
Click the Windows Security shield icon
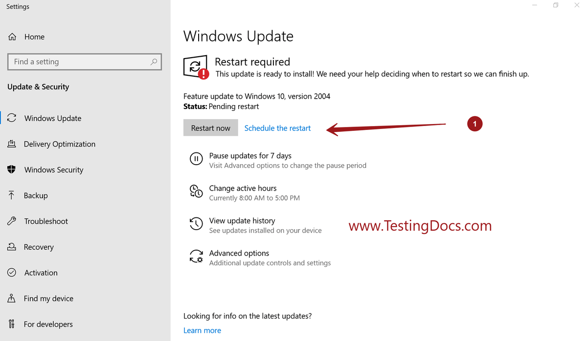point(12,170)
